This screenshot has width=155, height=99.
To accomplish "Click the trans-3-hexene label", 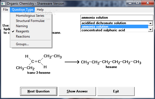I will point(39,73).
